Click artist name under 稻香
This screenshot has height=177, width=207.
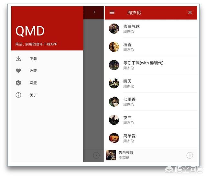click(128, 50)
